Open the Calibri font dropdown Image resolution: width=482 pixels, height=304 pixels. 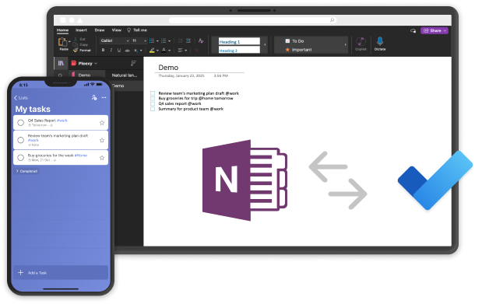tap(128, 40)
